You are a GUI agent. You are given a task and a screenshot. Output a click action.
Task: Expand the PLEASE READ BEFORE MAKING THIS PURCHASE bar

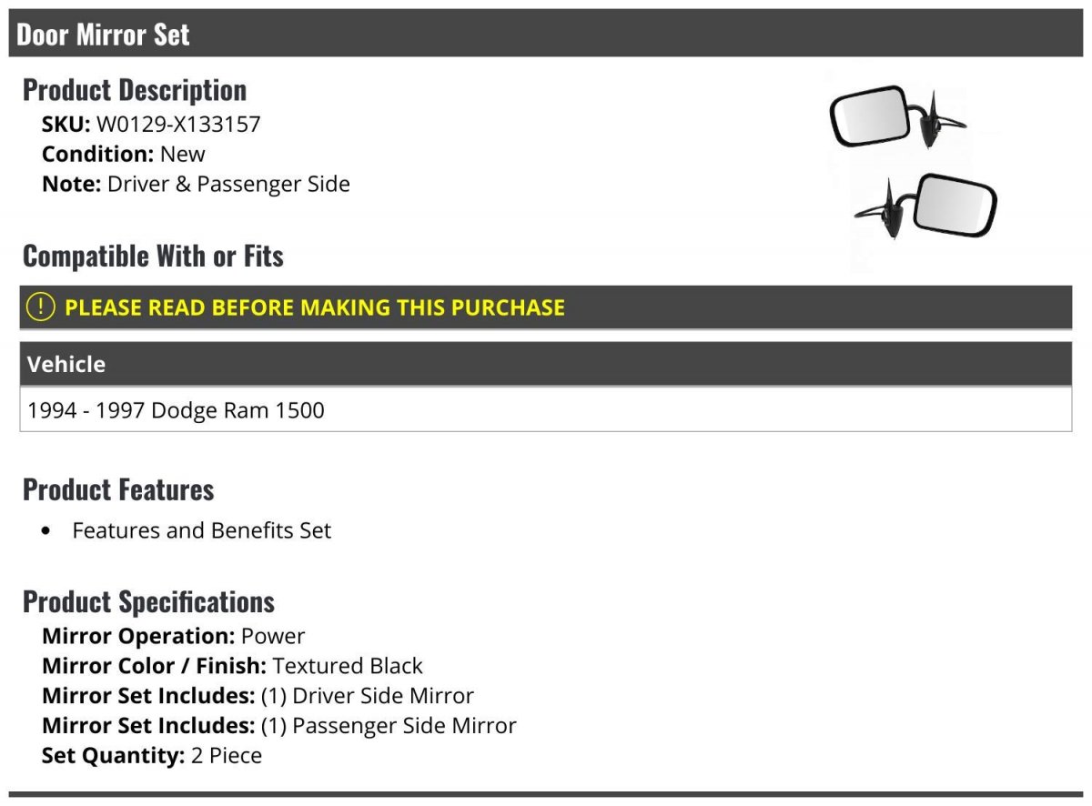546,307
